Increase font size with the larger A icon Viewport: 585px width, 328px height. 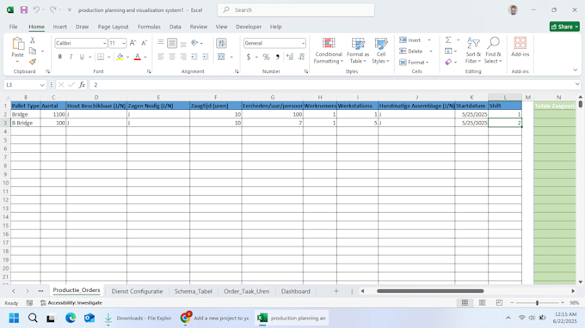tap(132, 43)
